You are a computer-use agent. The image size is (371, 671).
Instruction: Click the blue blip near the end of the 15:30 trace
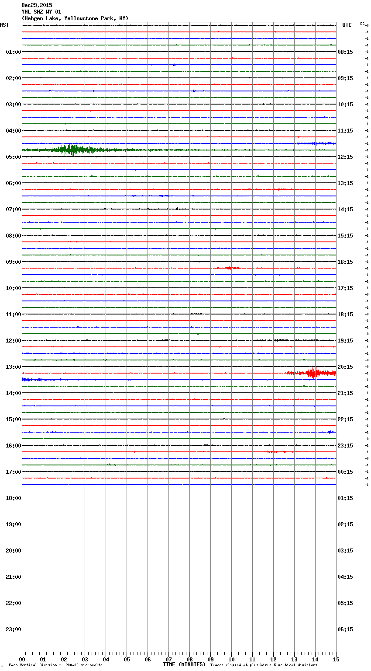click(330, 432)
